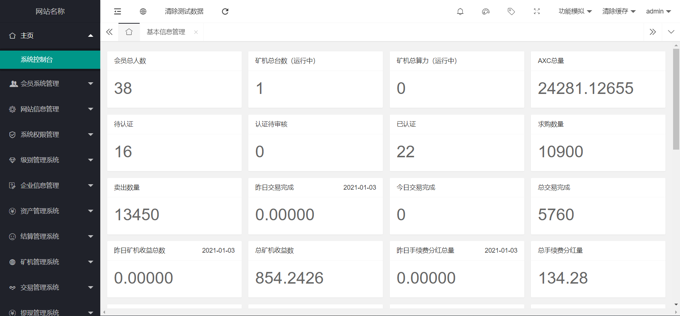Click the 矿机管理系统 globe icon
The width and height of the screenshot is (680, 316).
point(12,262)
